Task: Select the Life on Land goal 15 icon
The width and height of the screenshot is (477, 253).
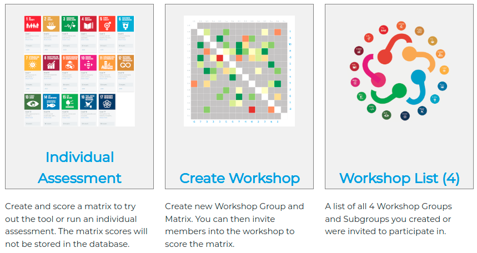Action: [70, 102]
